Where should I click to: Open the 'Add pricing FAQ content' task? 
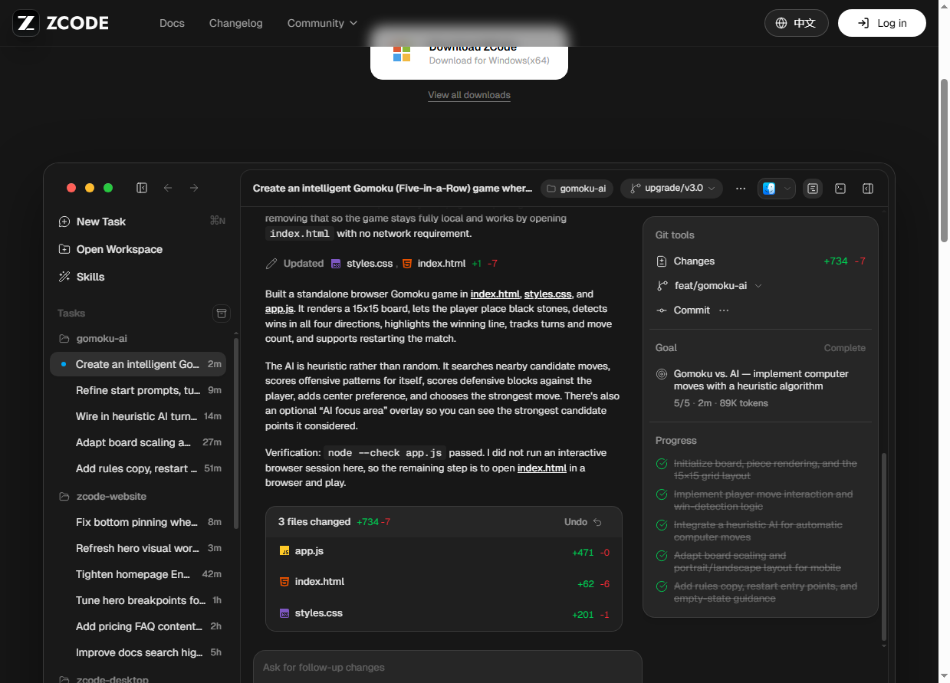pyautogui.click(x=139, y=626)
